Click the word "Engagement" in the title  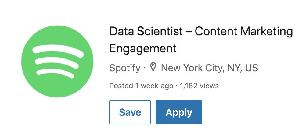click(143, 49)
